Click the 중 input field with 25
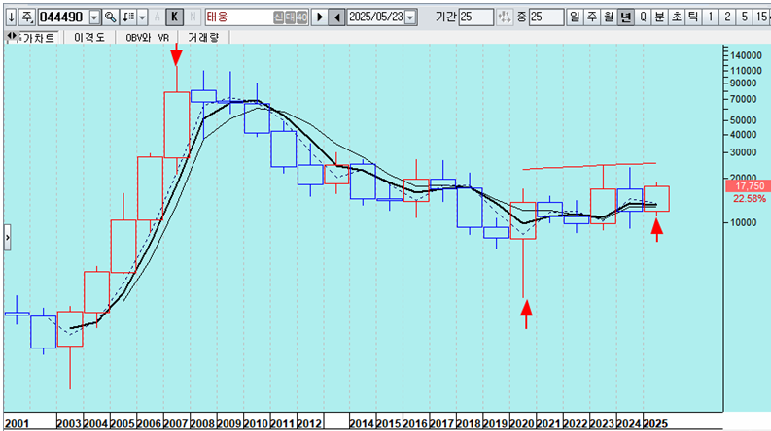The width and height of the screenshot is (771, 431). click(x=546, y=17)
